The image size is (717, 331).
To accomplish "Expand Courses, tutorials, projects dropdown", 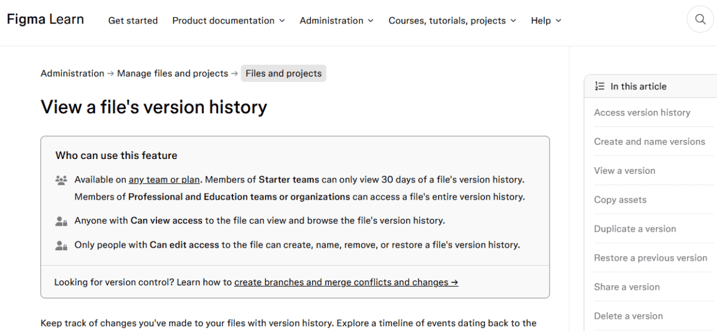I will click(452, 20).
